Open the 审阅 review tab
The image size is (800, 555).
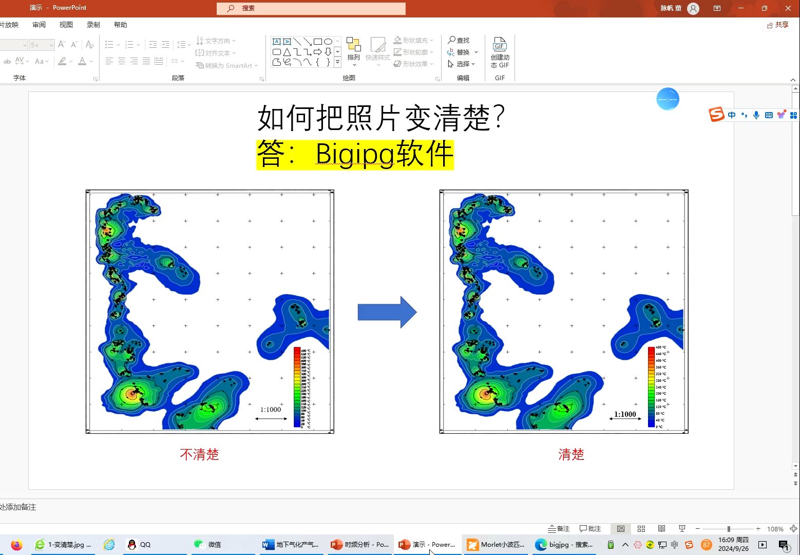point(39,25)
